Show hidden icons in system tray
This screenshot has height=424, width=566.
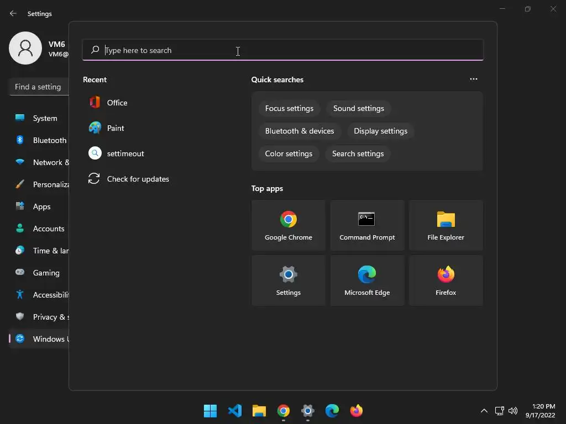[484, 411]
